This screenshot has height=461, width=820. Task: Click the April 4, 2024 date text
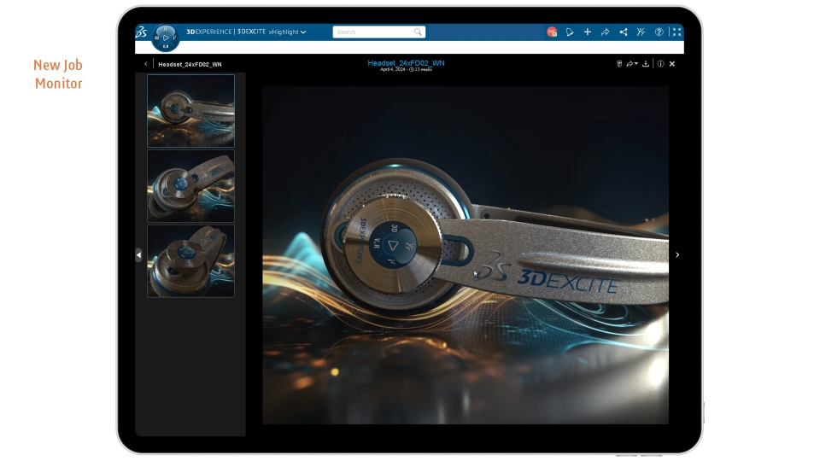(393, 69)
